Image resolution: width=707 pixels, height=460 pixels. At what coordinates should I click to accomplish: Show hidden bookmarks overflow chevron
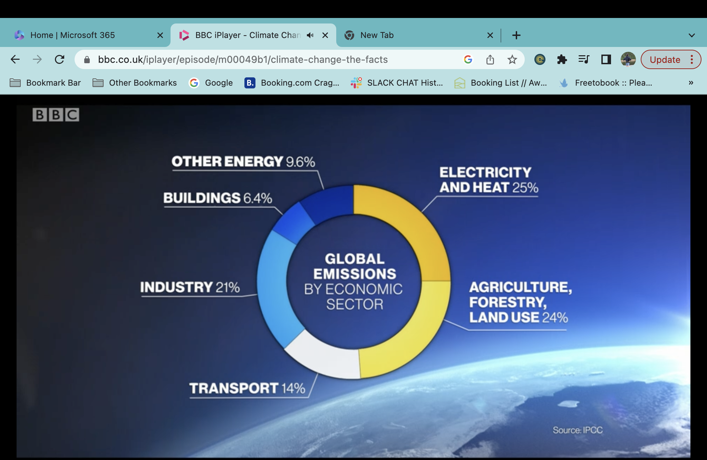coord(691,83)
